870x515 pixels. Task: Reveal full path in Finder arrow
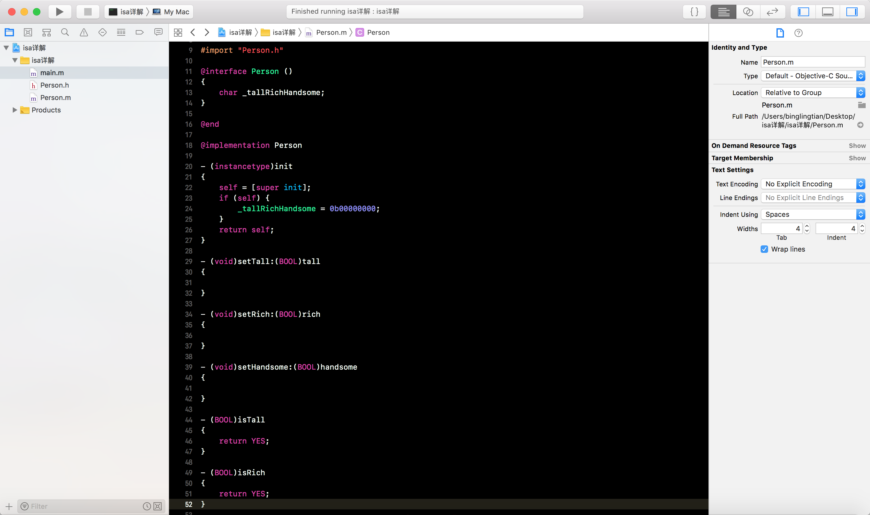pyautogui.click(x=860, y=125)
